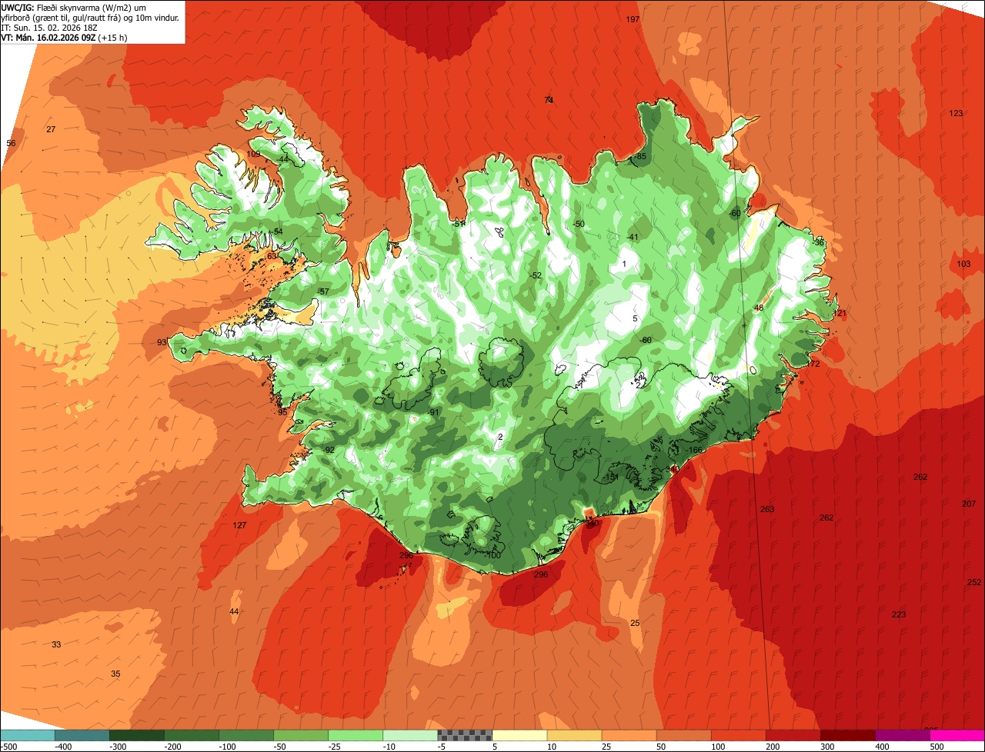985x752 pixels.
Task: Click the 100 value on the south coast
Action: (493, 555)
